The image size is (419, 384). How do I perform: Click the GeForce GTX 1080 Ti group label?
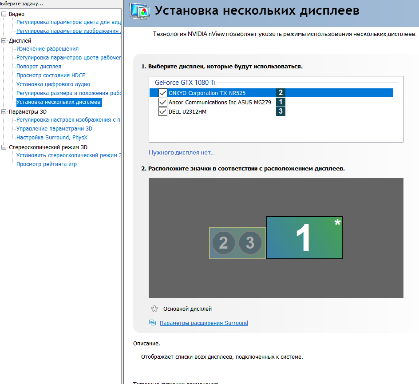coord(185,82)
